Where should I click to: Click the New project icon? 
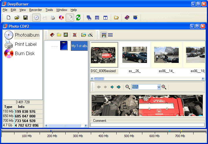(9, 18)
